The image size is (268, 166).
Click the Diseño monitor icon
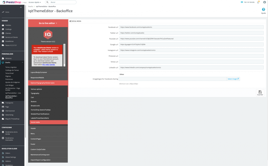pos(3,62)
